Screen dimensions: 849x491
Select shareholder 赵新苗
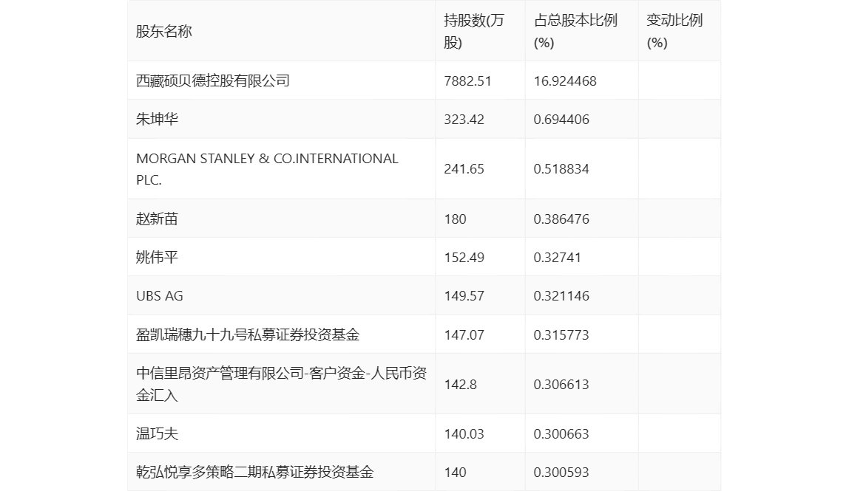pos(157,219)
